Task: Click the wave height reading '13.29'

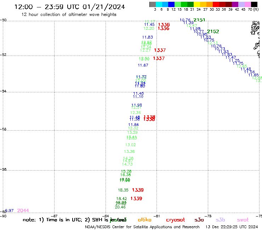Action: click(x=132, y=132)
